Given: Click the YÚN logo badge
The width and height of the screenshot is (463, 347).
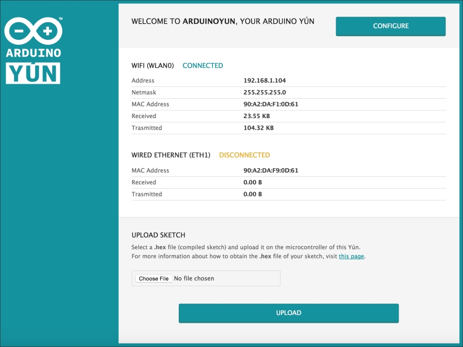Looking at the screenshot, I should [x=33, y=73].
